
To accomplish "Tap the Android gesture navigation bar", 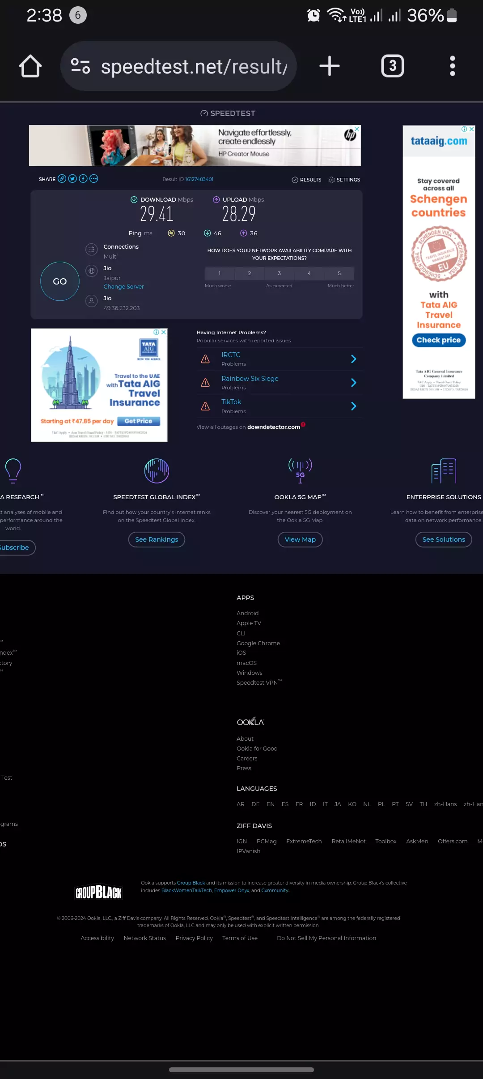I will coord(241,1070).
